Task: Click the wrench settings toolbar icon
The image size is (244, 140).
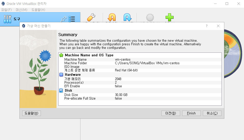Action: point(91,17)
